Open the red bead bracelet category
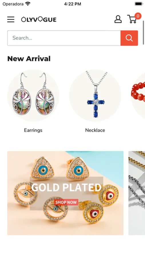145x258 pixels. coord(138,95)
